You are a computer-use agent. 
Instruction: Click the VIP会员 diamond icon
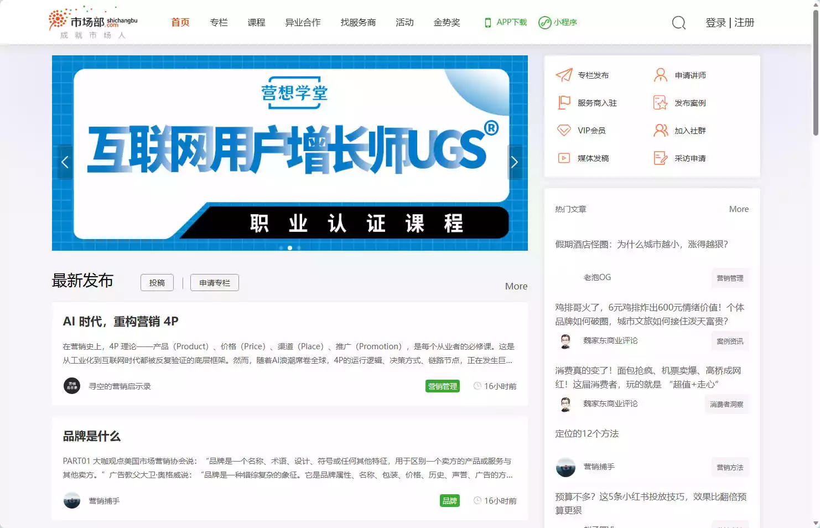coord(564,130)
